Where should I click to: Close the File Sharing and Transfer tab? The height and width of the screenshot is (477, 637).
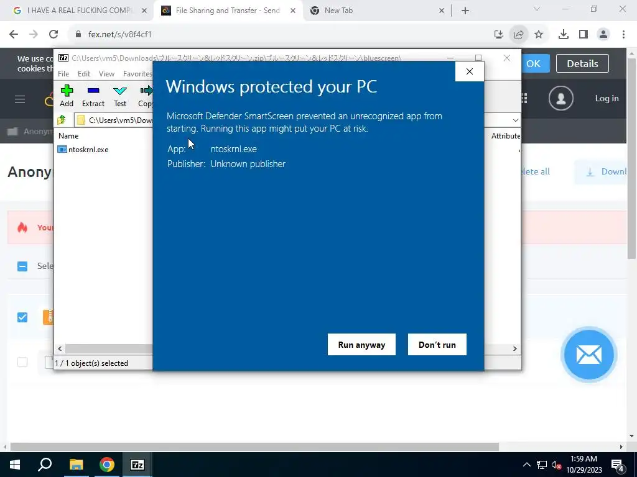click(293, 11)
